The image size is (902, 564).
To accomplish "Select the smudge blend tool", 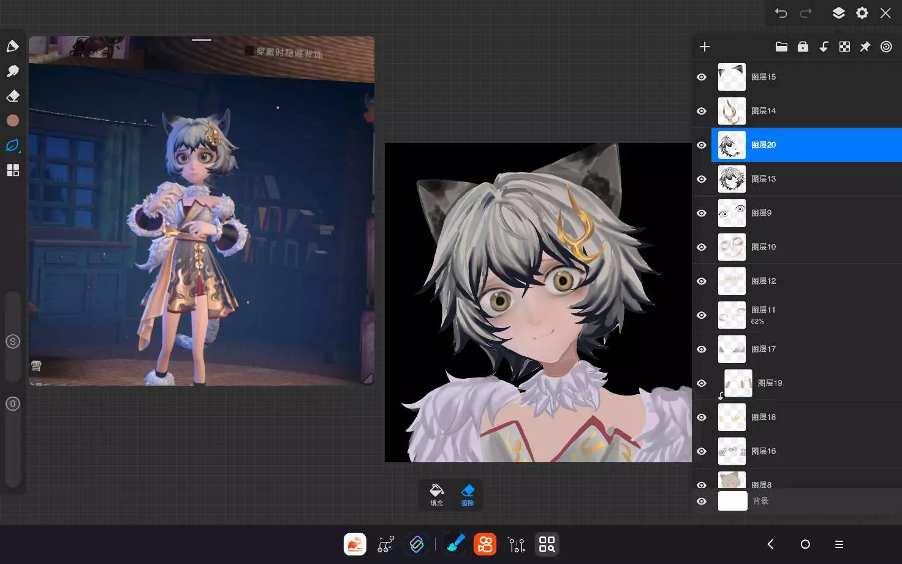I will coord(12,71).
